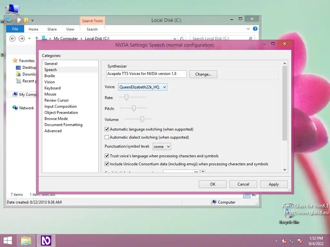
Task: Click the Cancel button
Action: pos(243,184)
